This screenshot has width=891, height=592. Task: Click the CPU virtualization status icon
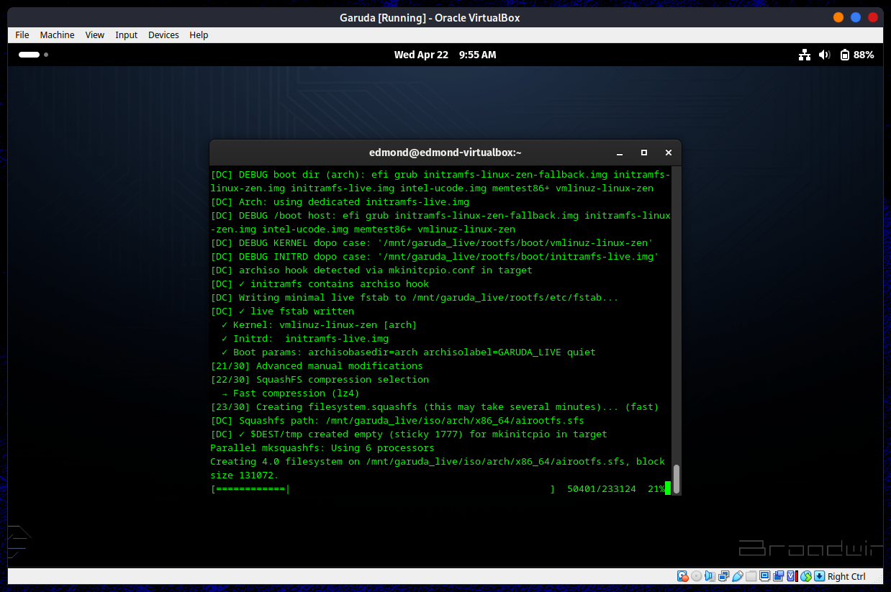(792, 576)
